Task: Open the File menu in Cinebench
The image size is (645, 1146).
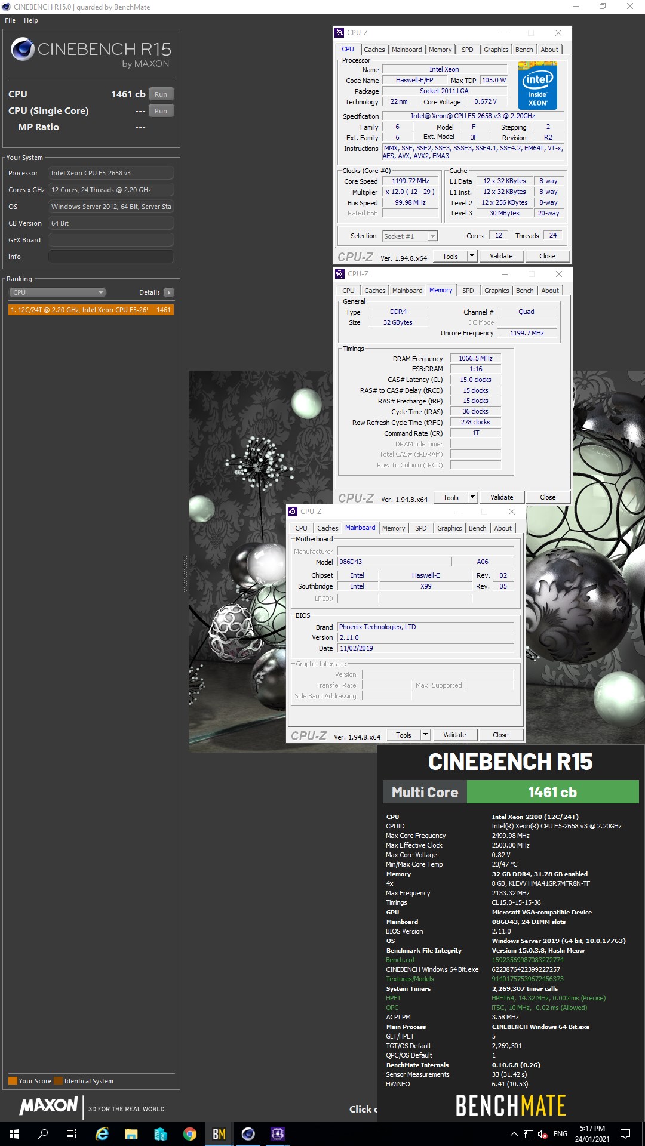Action: pyautogui.click(x=10, y=20)
